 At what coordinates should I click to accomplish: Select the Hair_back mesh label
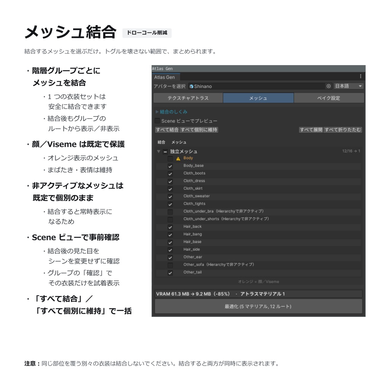coord(192,226)
